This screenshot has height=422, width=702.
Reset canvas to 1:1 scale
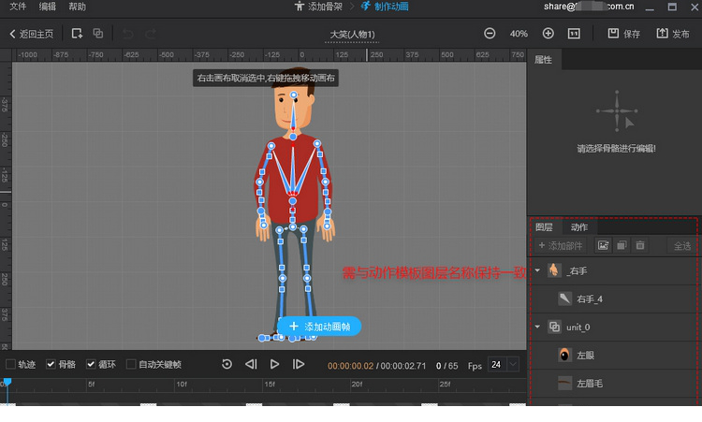point(574,34)
